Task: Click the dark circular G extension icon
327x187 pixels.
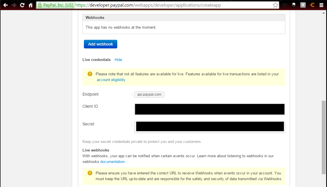Action: 284,5
